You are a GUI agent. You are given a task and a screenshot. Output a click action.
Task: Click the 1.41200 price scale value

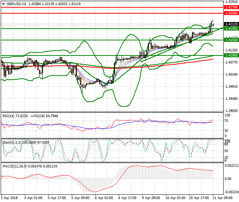(231, 50)
